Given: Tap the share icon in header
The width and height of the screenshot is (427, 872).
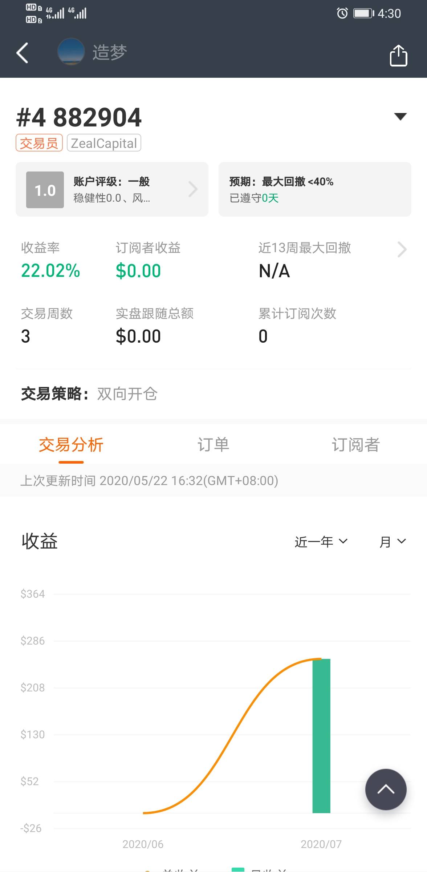Looking at the screenshot, I should [x=398, y=56].
